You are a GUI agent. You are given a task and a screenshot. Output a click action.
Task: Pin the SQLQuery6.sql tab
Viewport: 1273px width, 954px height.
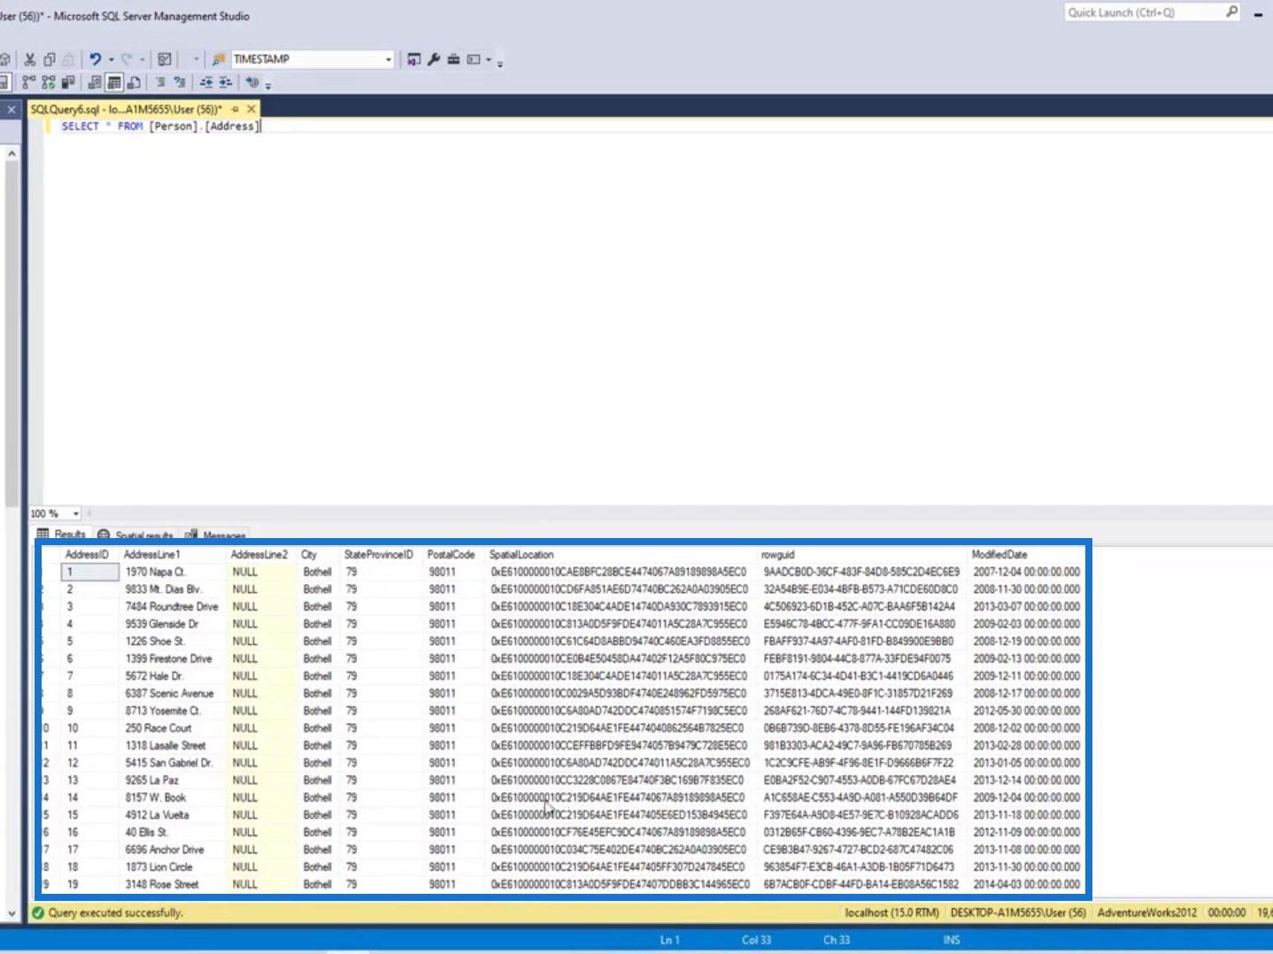tap(235, 109)
